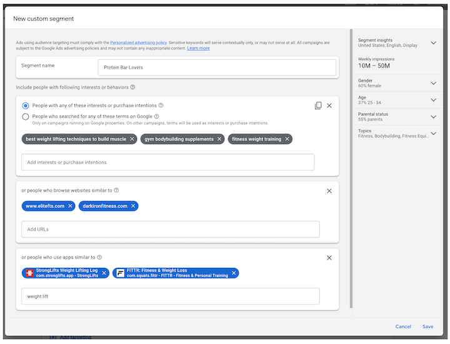Click the Add URLs input field
Image resolution: width=450 pixels, height=344 pixels.
coord(171,229)
